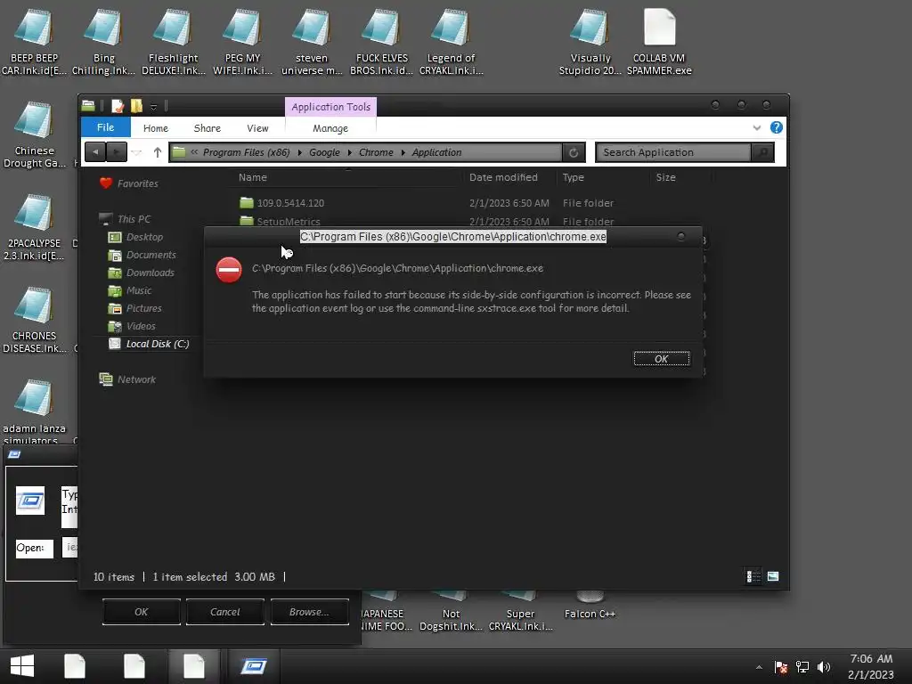Refresh the Application folder view
Screen dimensions: 912x684
point(573,152)
